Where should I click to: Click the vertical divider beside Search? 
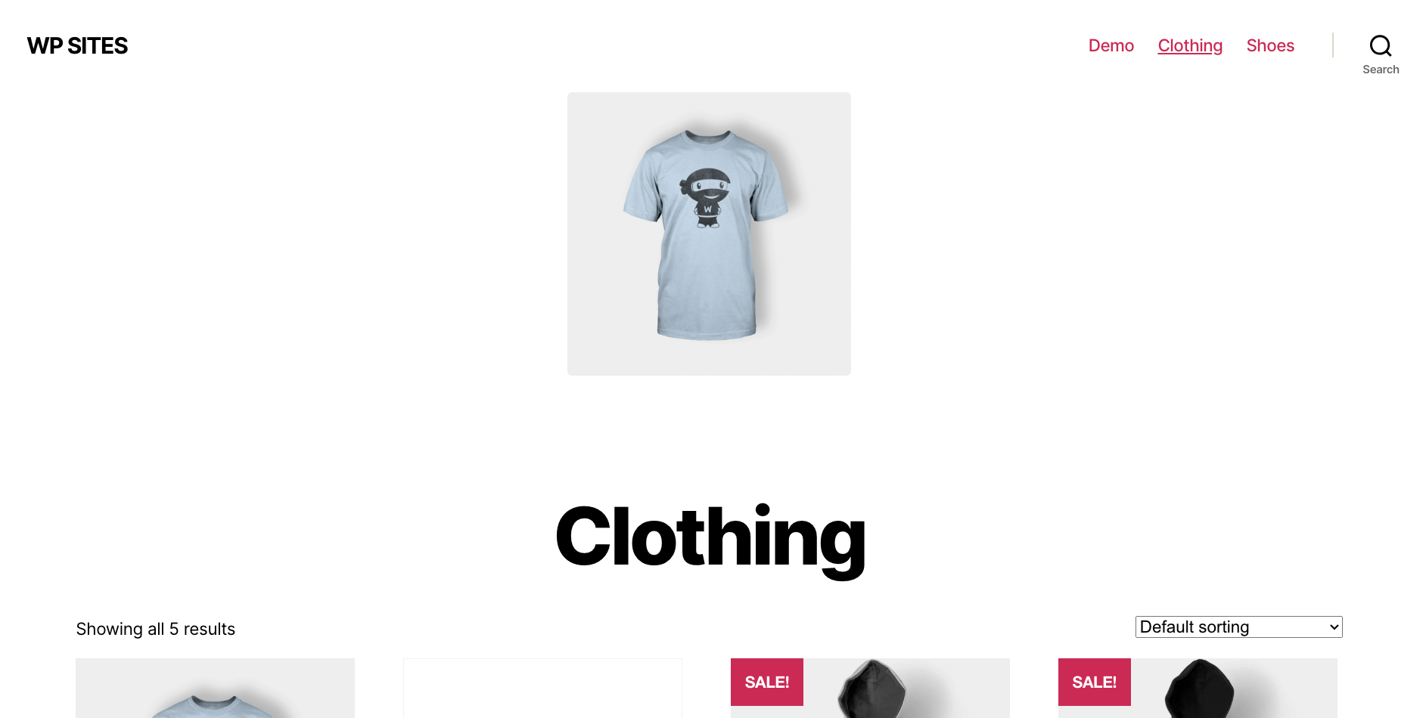pyautogui.click(x=1333, y=45)
